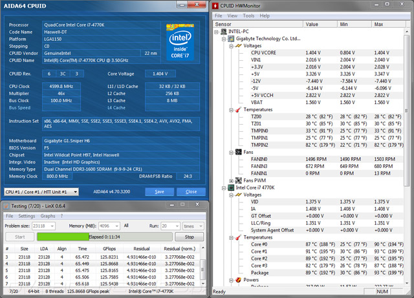This screenshot has width=414, height=298.
Task: Open the Run count dropdown in LinX
Action: coord(177,226)
